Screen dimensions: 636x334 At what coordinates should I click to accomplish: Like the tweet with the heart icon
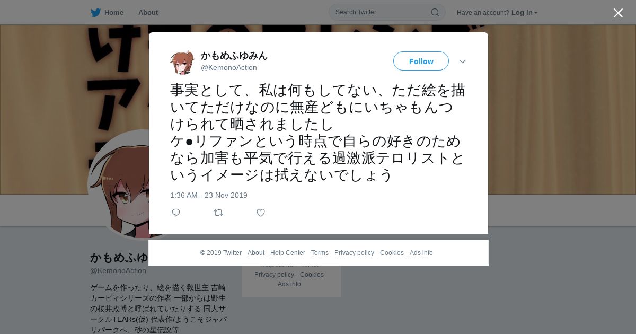click(x=261, y=213)
